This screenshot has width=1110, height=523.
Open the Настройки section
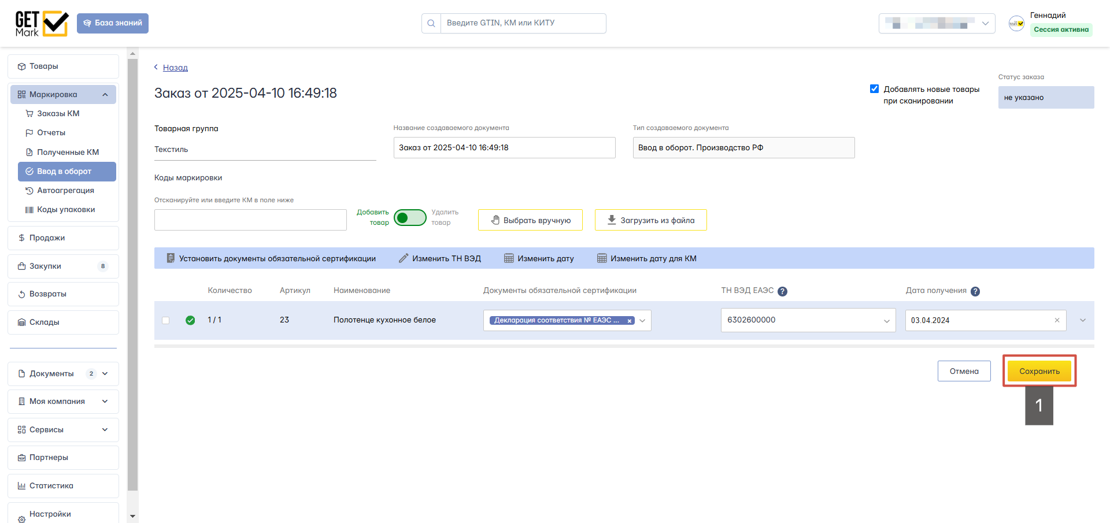point(63,514)
